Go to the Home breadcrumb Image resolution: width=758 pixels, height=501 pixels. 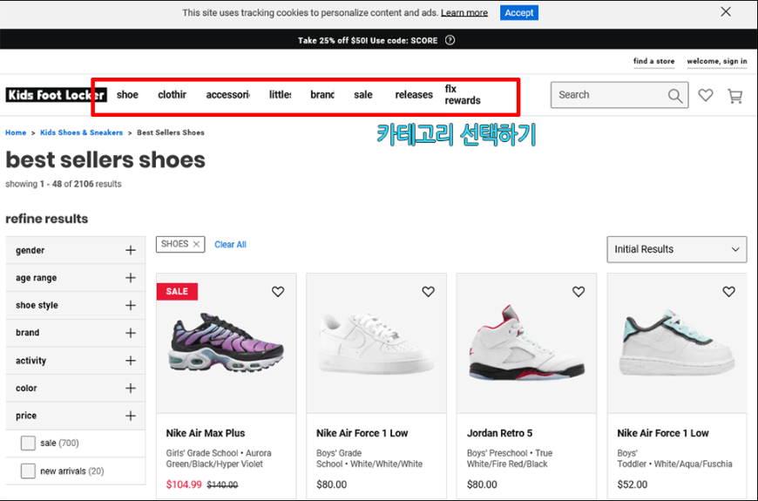click(16, 132)
